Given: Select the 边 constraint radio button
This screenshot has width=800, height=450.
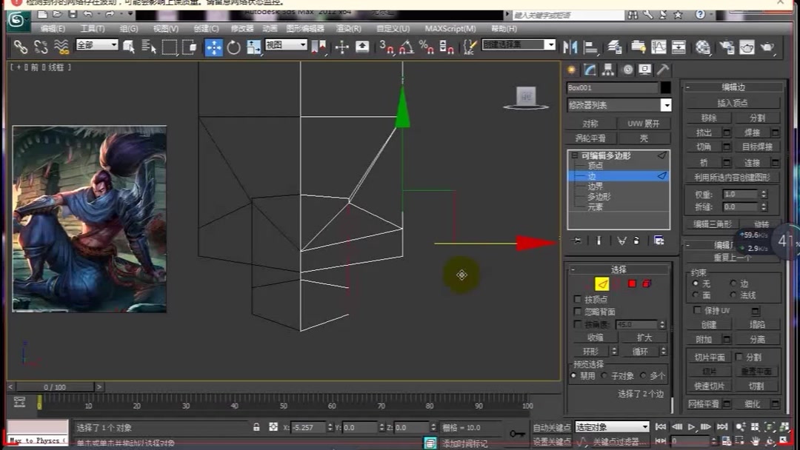Looking at the screenshot, I should (733, 283).
